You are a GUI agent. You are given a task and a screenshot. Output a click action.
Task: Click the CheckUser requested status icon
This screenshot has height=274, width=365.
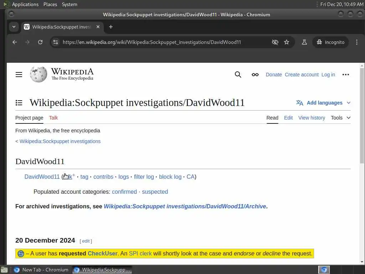click(21, 254)
